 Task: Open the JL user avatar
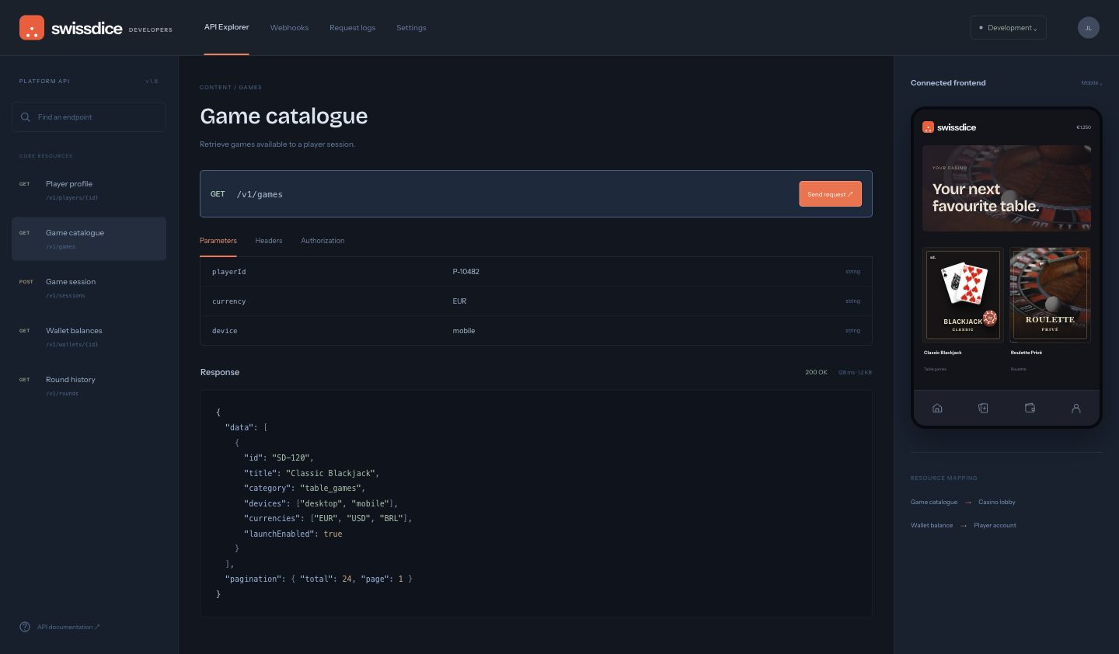(1088, 28)
